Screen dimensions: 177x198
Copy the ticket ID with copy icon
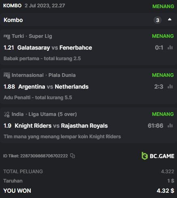(73, 156)
